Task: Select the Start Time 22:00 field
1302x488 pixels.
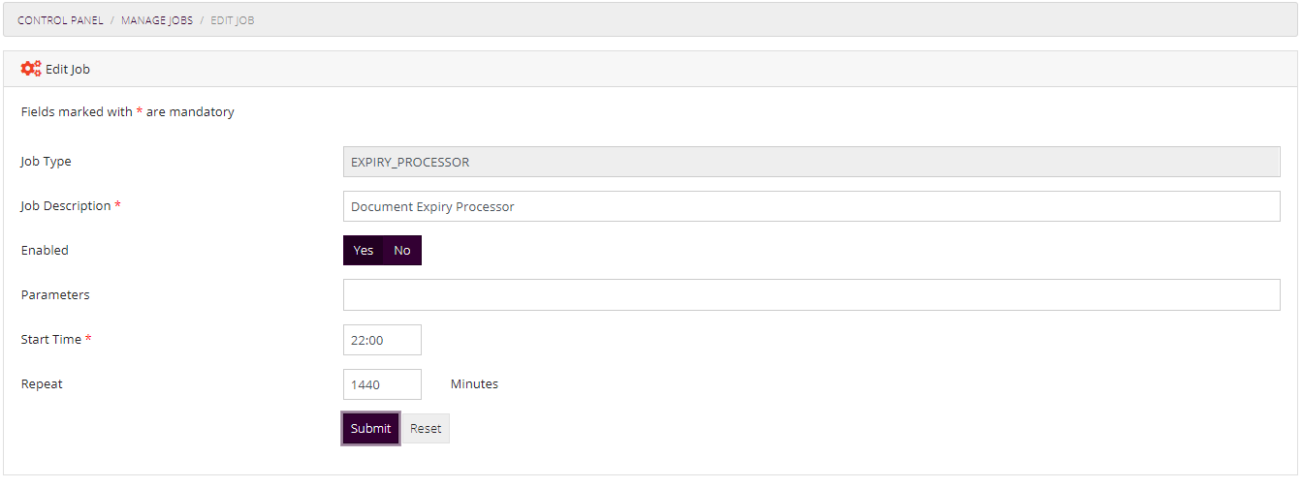Action: (382, 340)
